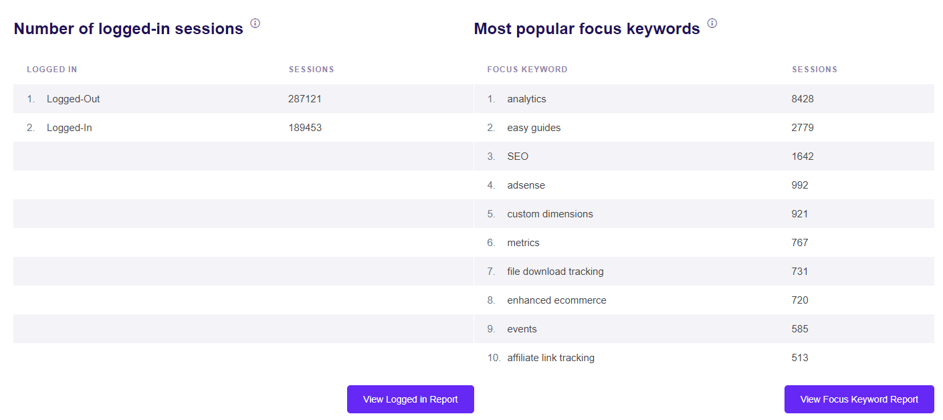
Task: Click SESSIONS header in focus keywords table
Action: click(815, 70)
